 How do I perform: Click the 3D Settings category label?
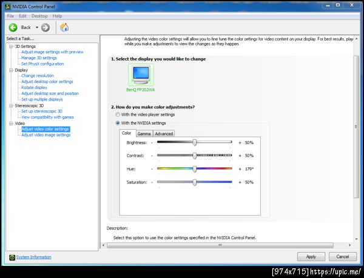click(x=25, y=47)
